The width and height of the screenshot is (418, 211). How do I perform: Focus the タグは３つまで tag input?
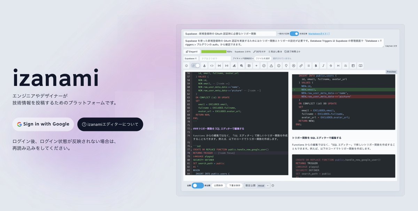pyautogui.click(x=215, y=58)
